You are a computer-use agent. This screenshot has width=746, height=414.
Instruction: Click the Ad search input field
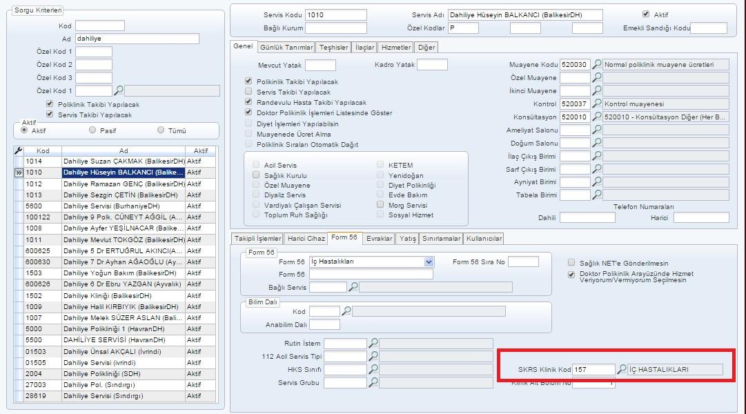(137, 39)
